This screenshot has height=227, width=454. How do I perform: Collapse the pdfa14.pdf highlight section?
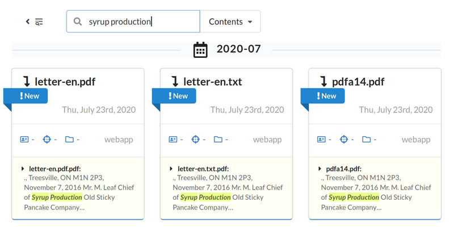pyautogui.click(x=321, y=169)
